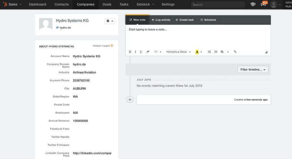The image size is (292, 159).
Task: Click the top Search field
Action: (218, 5)
